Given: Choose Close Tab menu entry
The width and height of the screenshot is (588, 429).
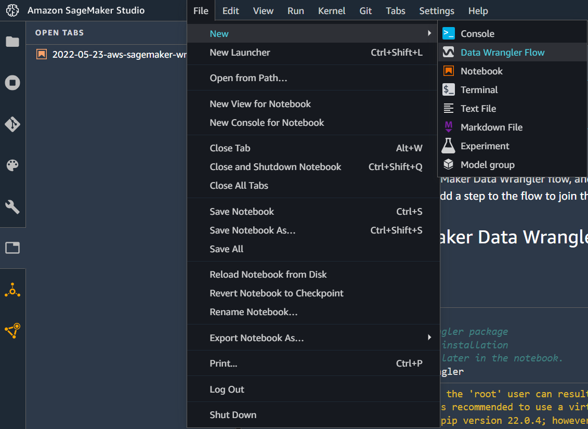Looking at the screenshot, I should coord(313,148).
